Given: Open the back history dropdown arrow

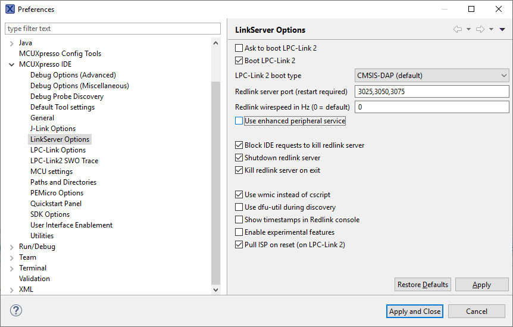Looking at the screenshot, I should (x=468, y=29).
